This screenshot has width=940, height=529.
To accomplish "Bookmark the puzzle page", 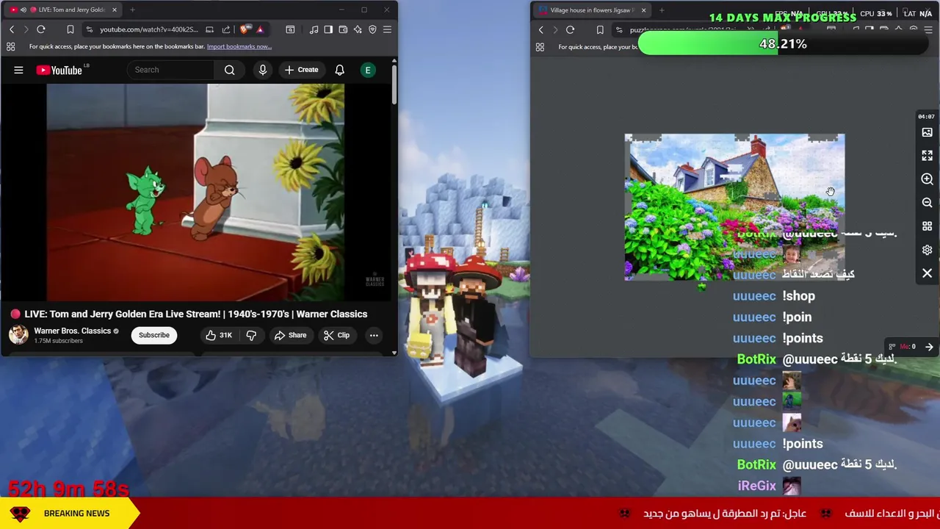I will click(600, 30).
